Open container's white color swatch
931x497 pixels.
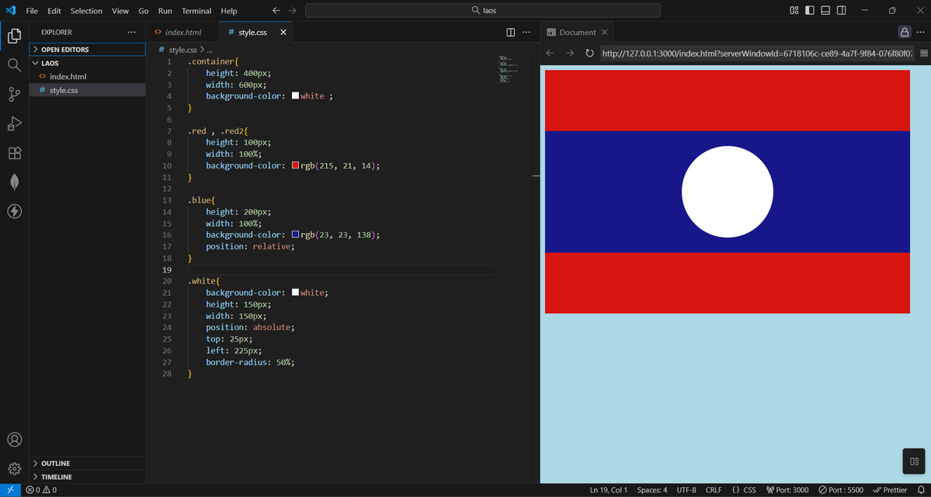[x=295, y=96]
